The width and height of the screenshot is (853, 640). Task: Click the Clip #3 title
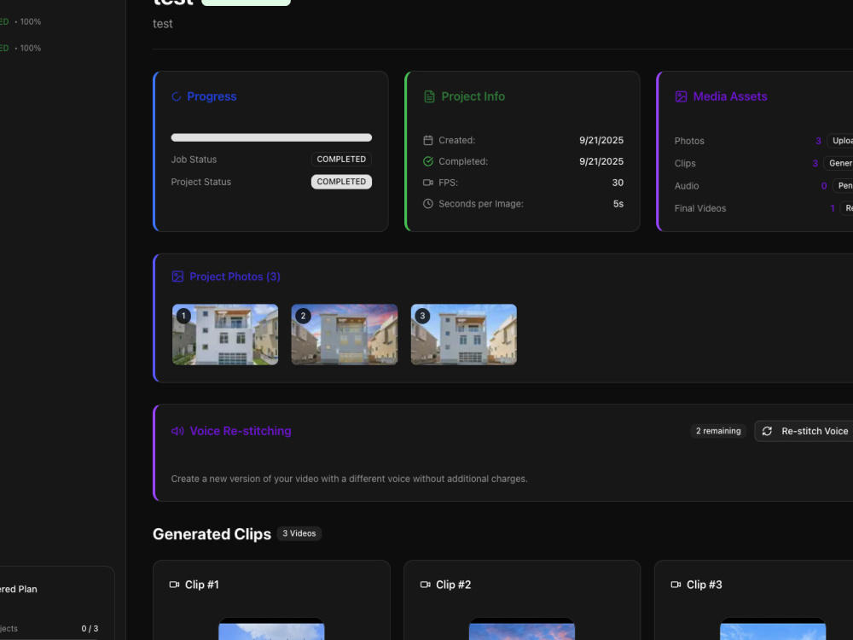(x=704, y=585)
